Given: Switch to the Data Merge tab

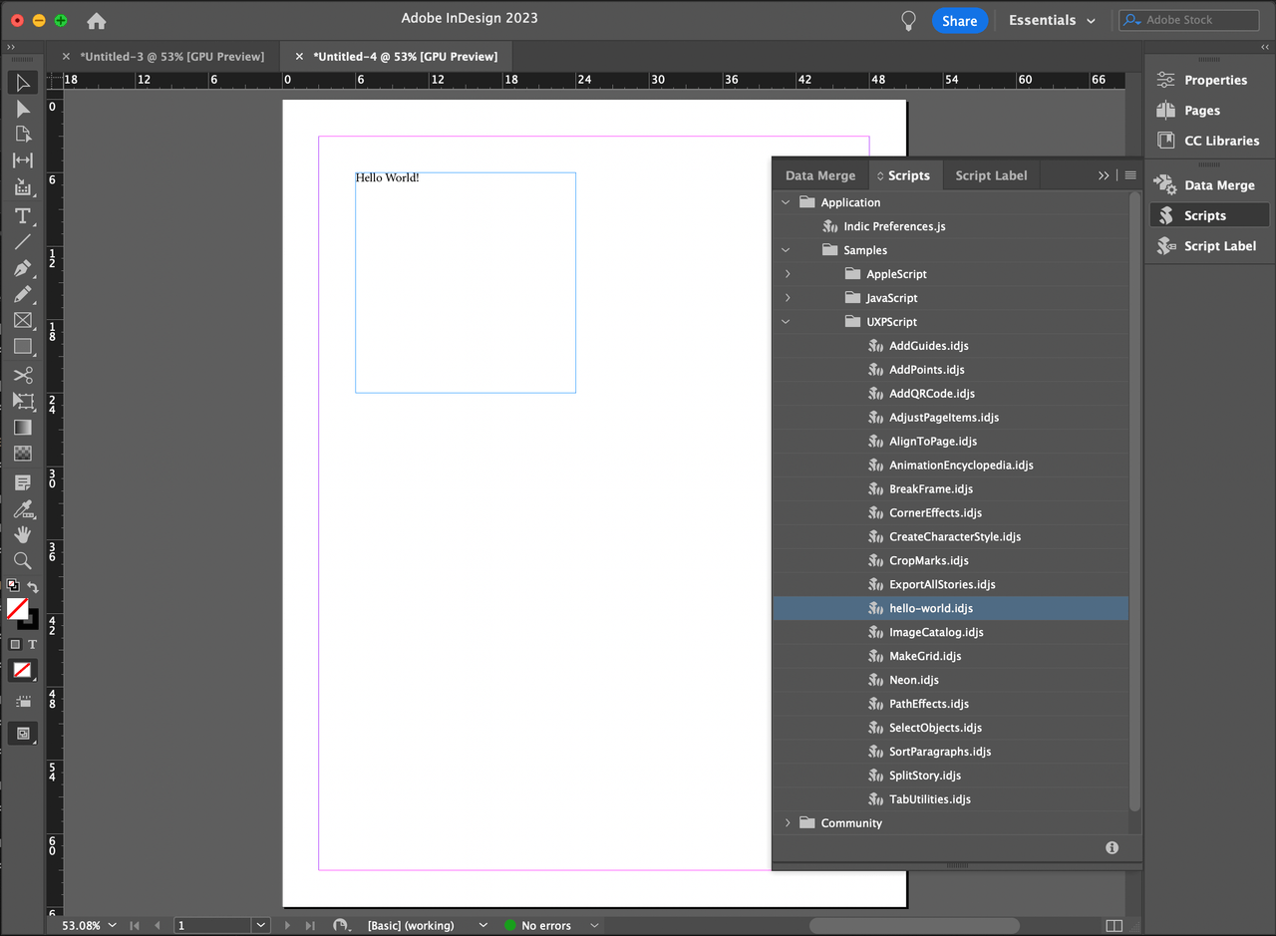Looking at the screenshot, I should [820, 175].
